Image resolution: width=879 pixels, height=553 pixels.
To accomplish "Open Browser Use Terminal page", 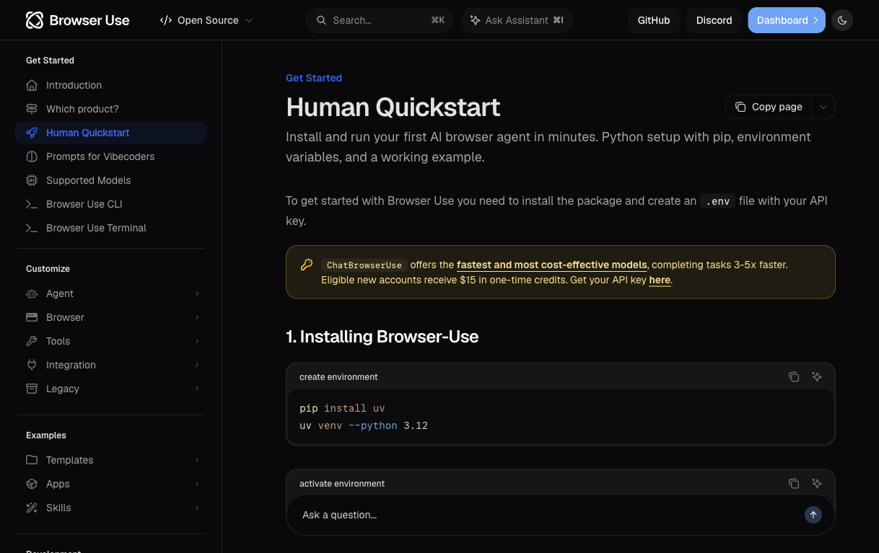I will point(111,228).
